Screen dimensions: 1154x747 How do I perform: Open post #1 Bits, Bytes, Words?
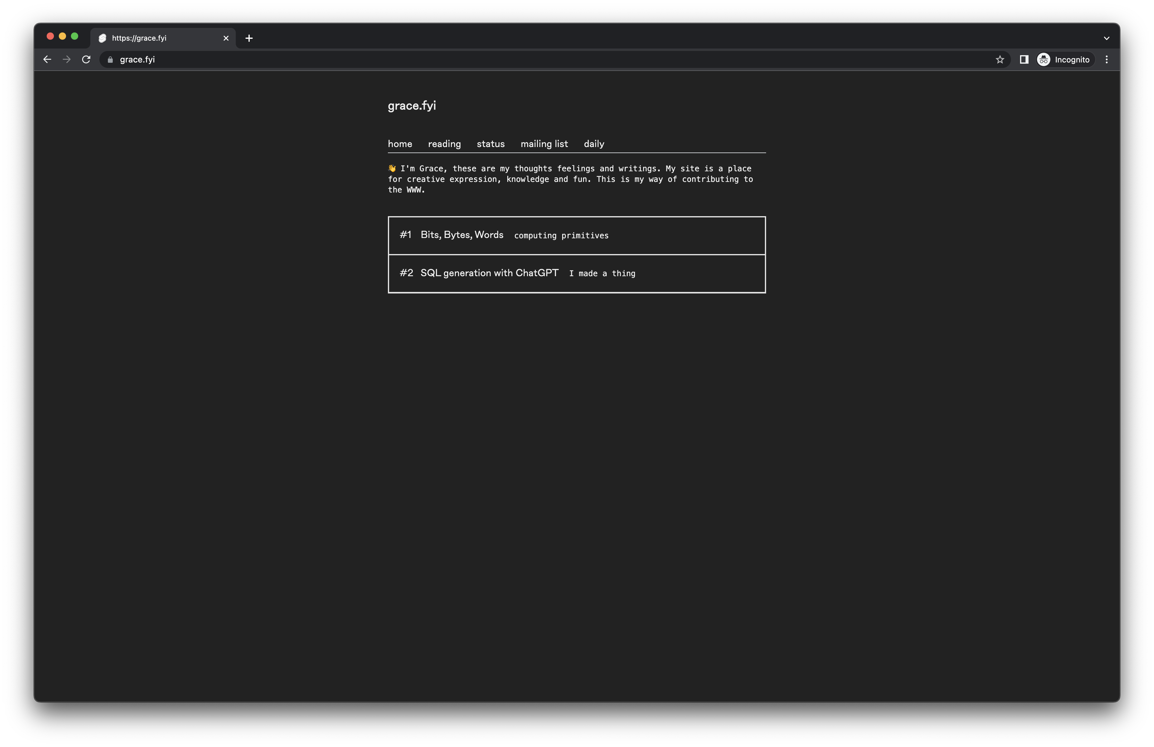(x=462, y=235)
